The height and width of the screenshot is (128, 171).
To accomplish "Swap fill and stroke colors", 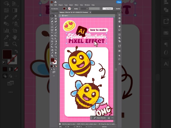I will 56,59.
